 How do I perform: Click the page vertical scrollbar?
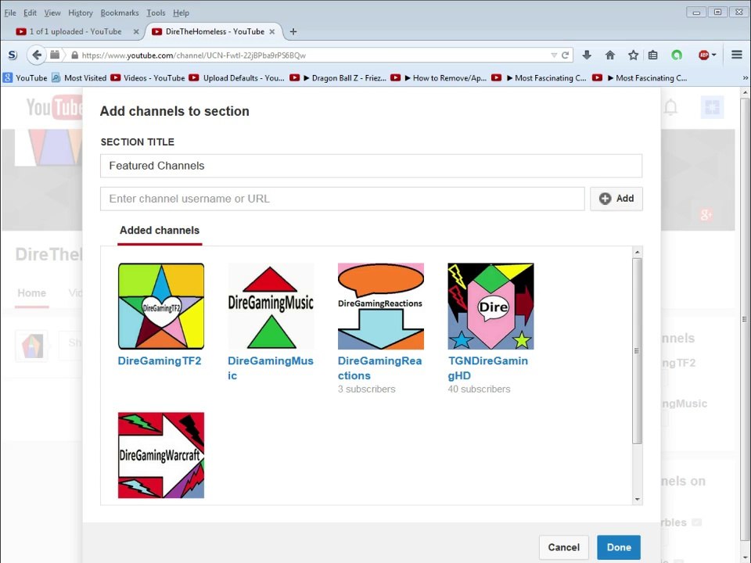tap(744, 319)
